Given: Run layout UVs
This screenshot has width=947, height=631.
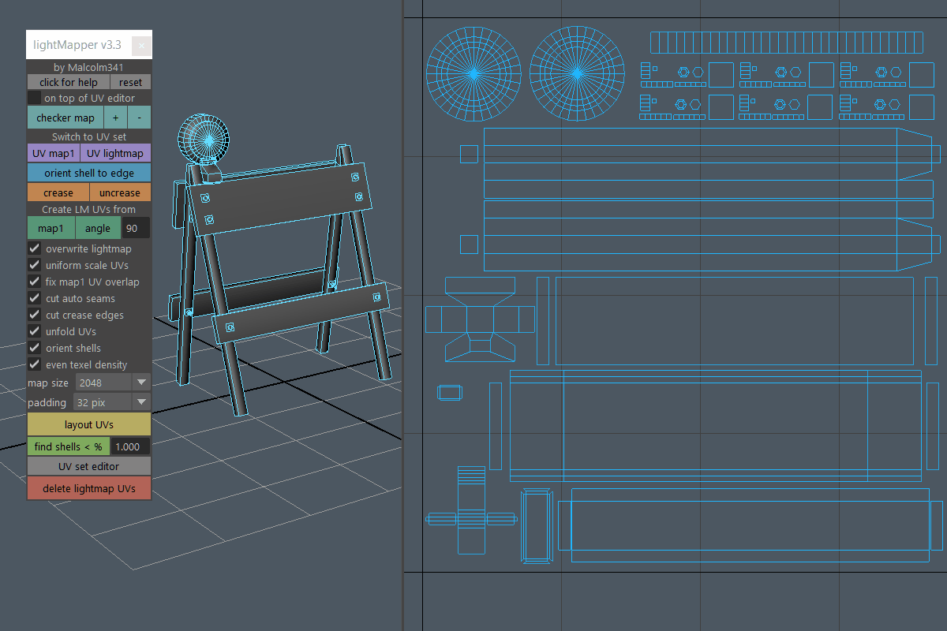Looking at the screenshot, I should point(89,424).
